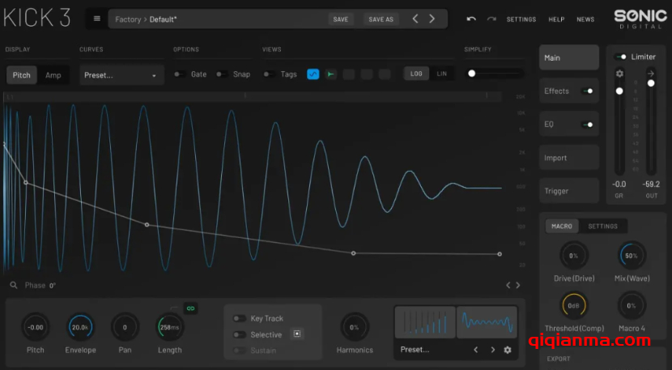Turn off the Limiter switch
672x370 pixels.
point(621,57)
